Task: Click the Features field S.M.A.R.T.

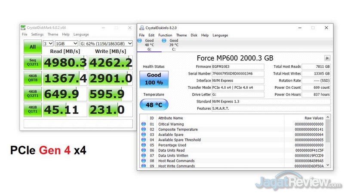Action: pyautogui.click(x=271, y=109)
